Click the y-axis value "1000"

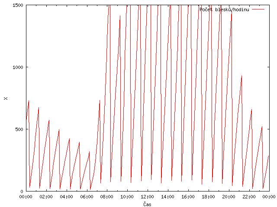(18, 67)
